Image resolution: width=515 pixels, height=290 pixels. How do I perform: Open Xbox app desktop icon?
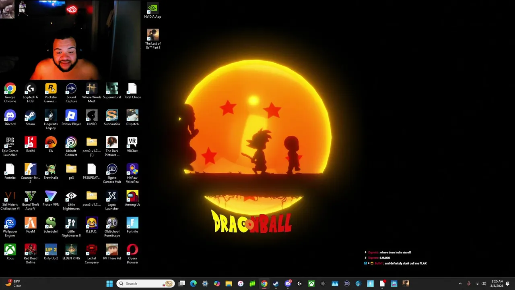coord(10,252)
